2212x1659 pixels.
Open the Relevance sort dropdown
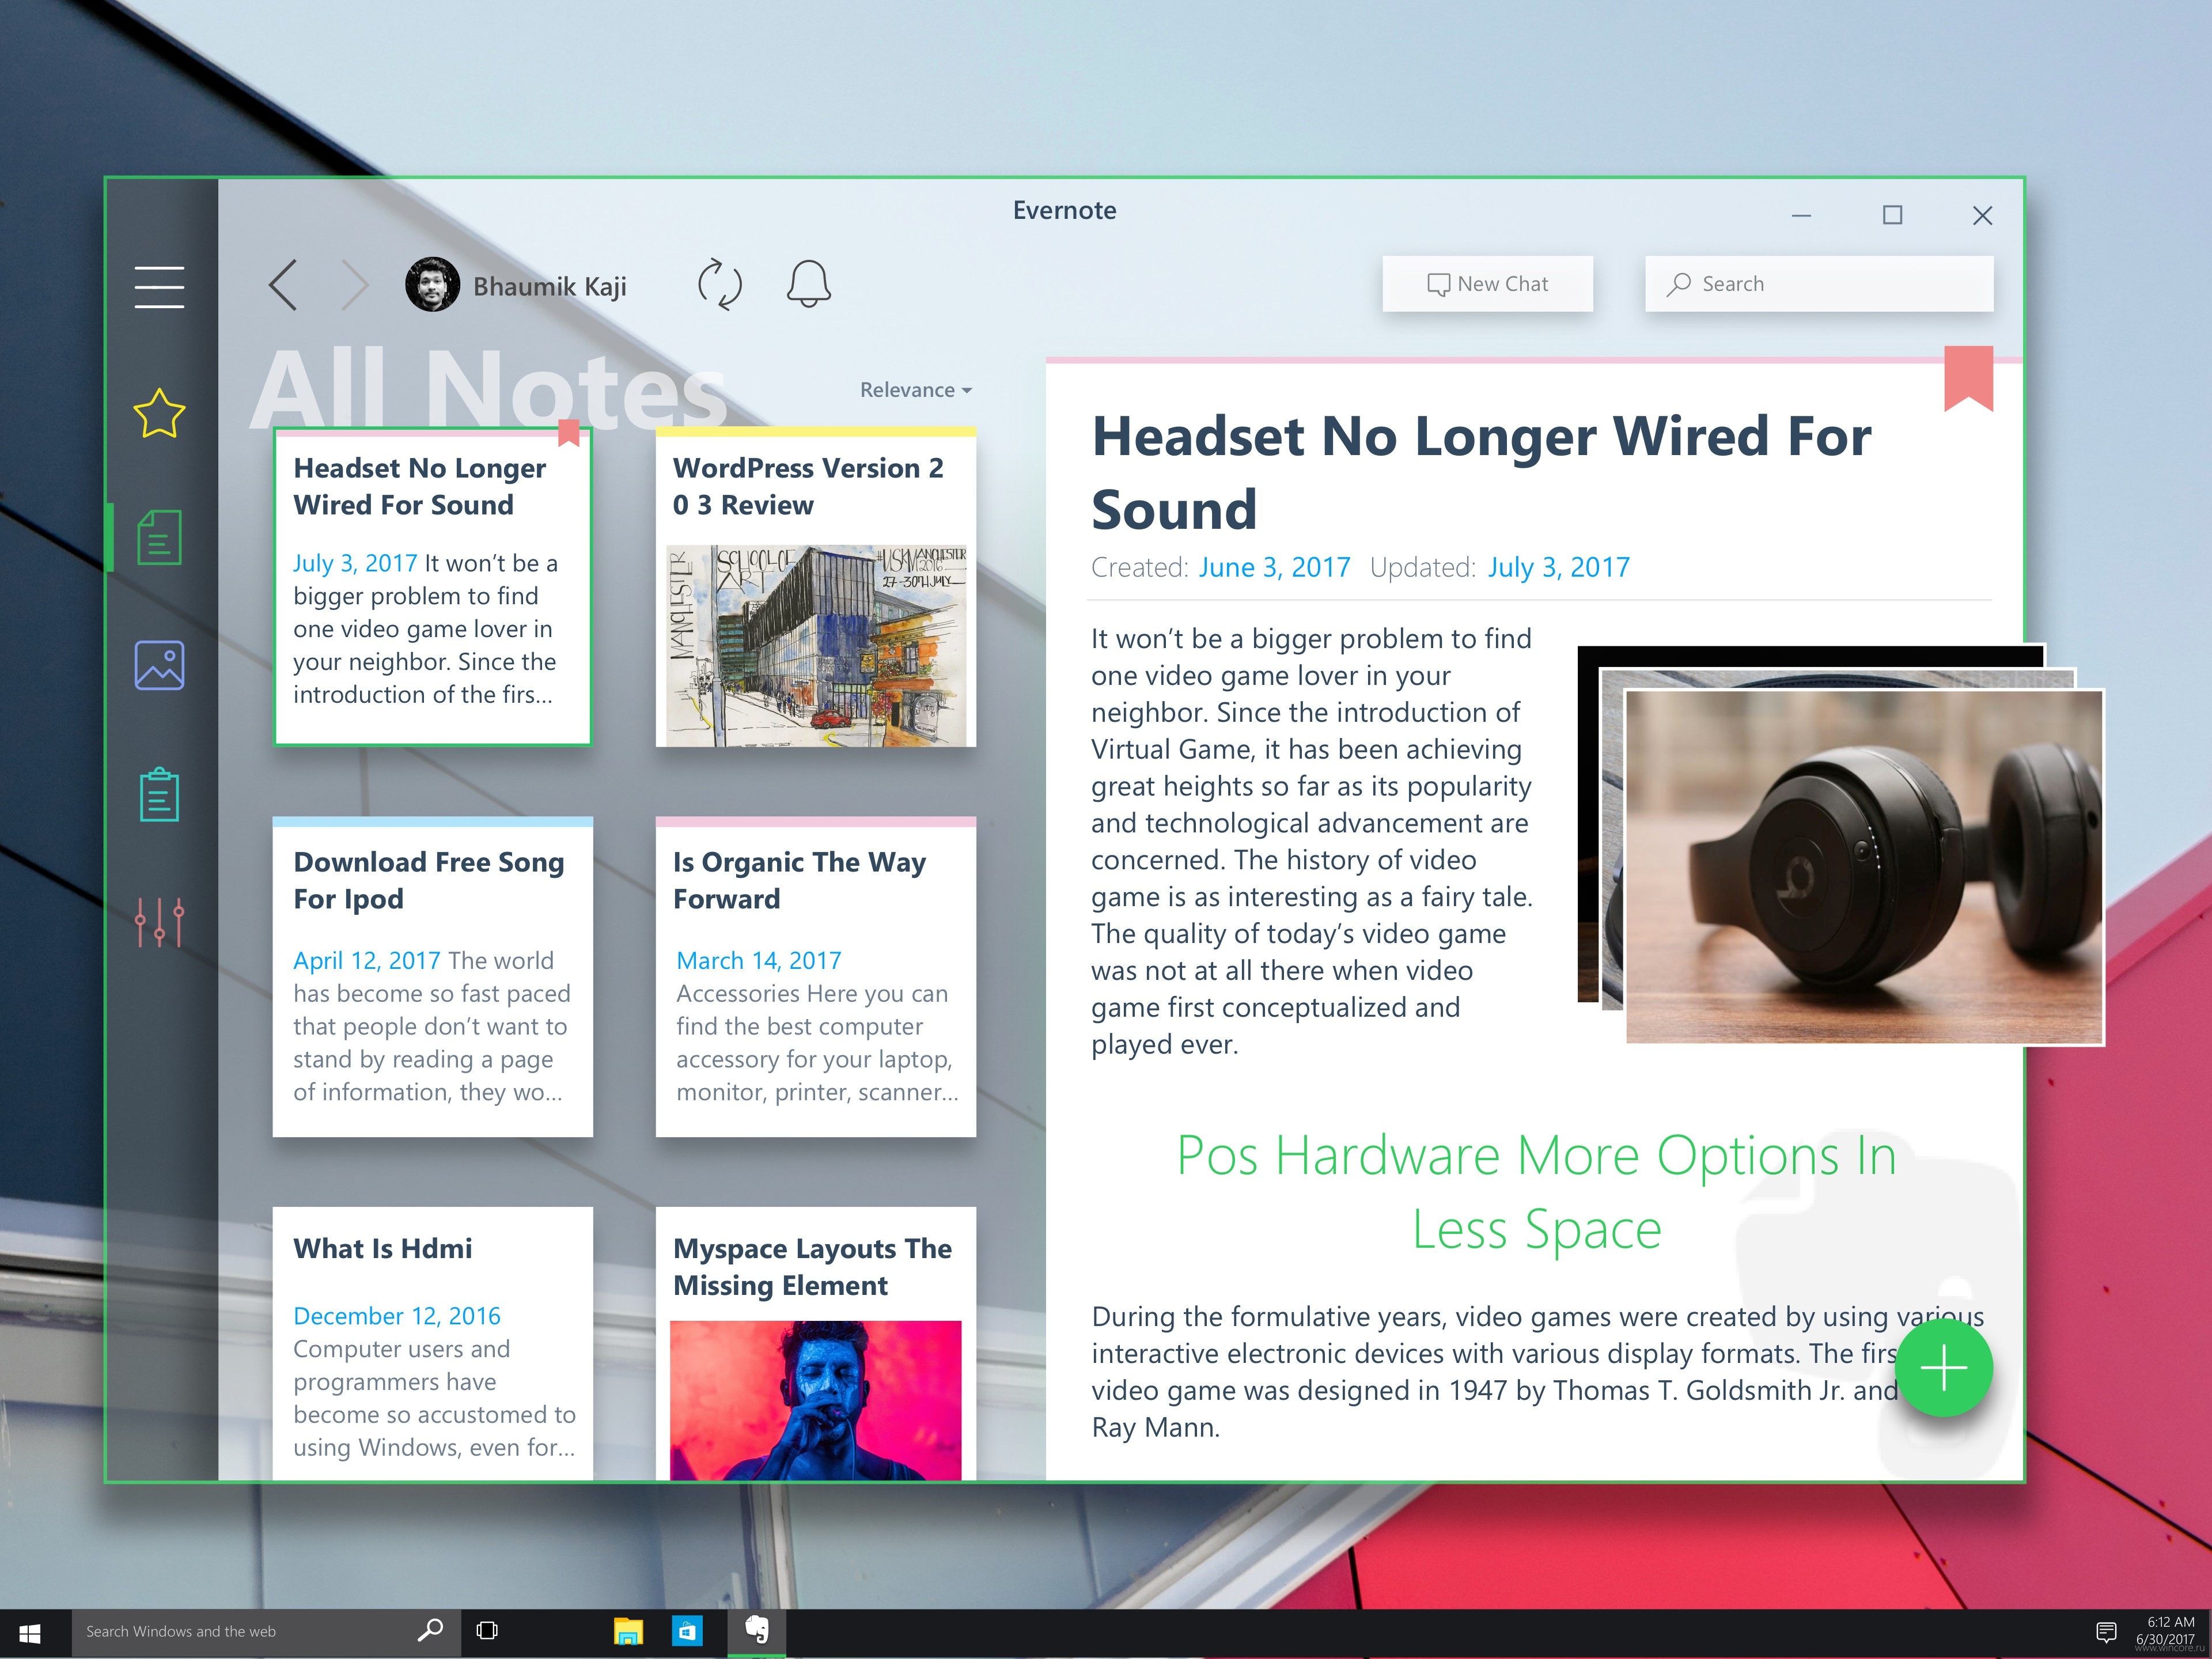tap(916, 390)
